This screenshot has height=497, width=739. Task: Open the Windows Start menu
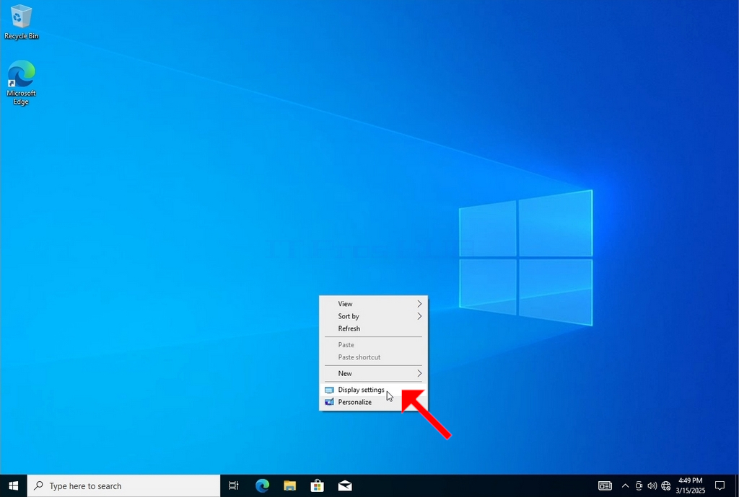[x=13, y=485]
